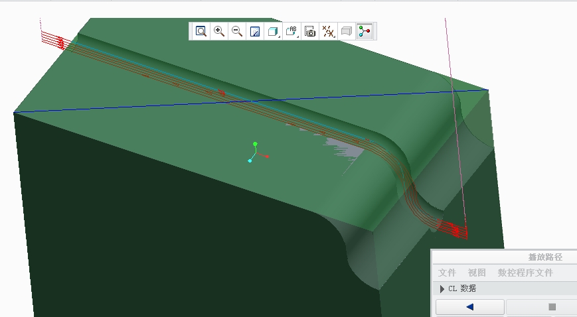This screenshot has width=577, height=317.
Task: Click the coordinate system triad on the model
Action: coord(256,153)
